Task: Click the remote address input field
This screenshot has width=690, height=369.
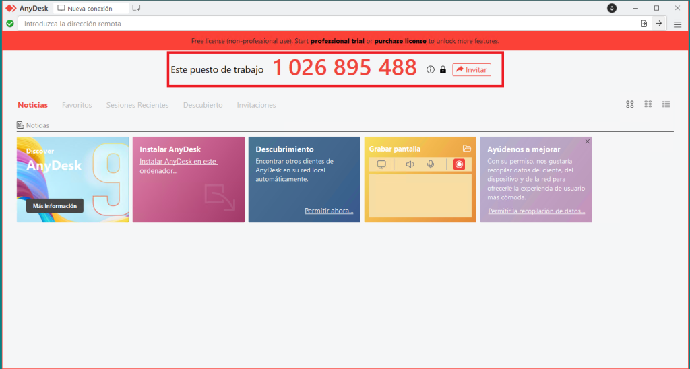Action: point(323,24)
